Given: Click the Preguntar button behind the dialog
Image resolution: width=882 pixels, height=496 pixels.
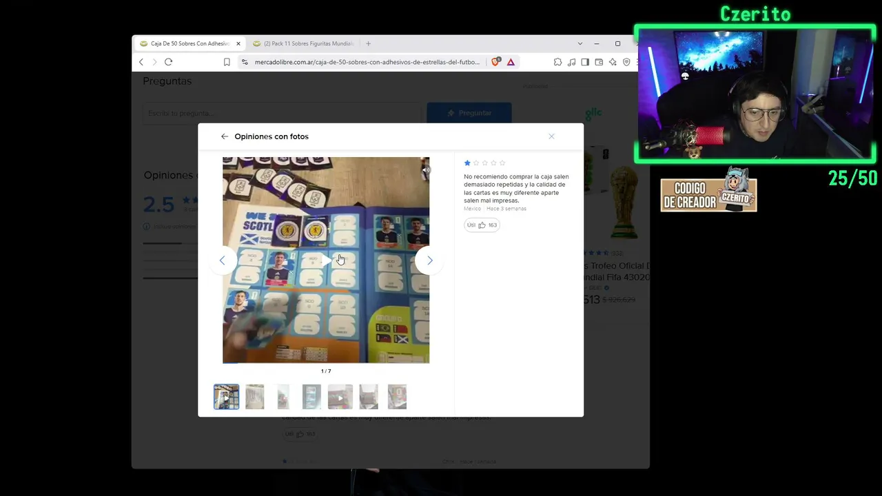Looking at the screenshot, I should [469, 113].
